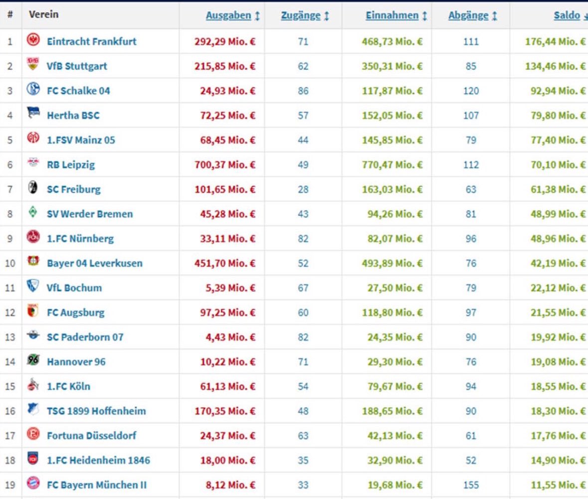The height and width of the screenshot is (499, 588).
Task: Open the SV Werder Bremen link
Action: 90,214
